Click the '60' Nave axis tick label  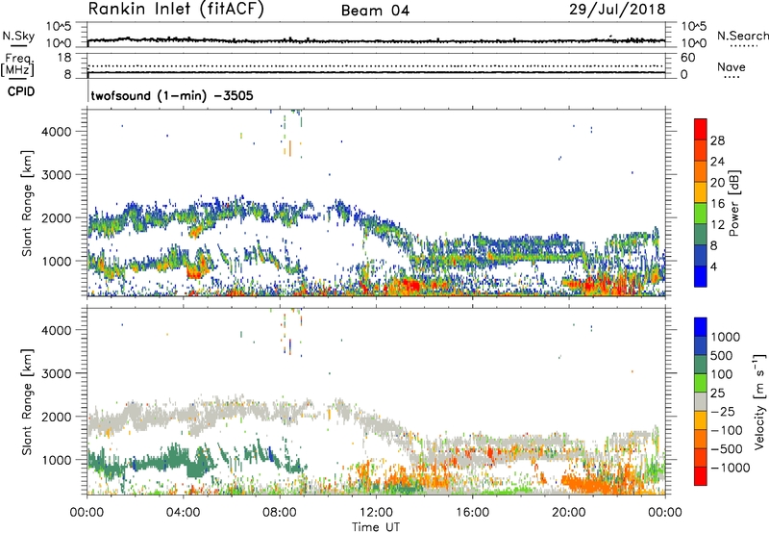click(x=687, y=58)
